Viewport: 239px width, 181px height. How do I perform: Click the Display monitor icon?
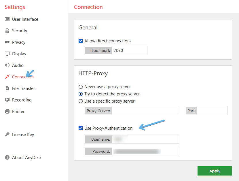point(7,54)
